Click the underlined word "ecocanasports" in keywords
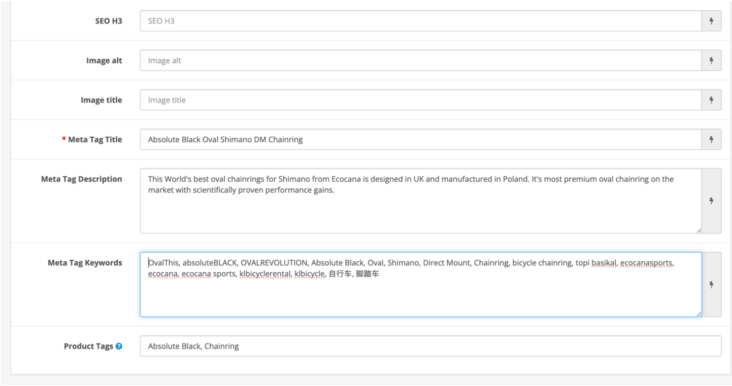Screen dimensions: 732x386 tap(646, 263)
